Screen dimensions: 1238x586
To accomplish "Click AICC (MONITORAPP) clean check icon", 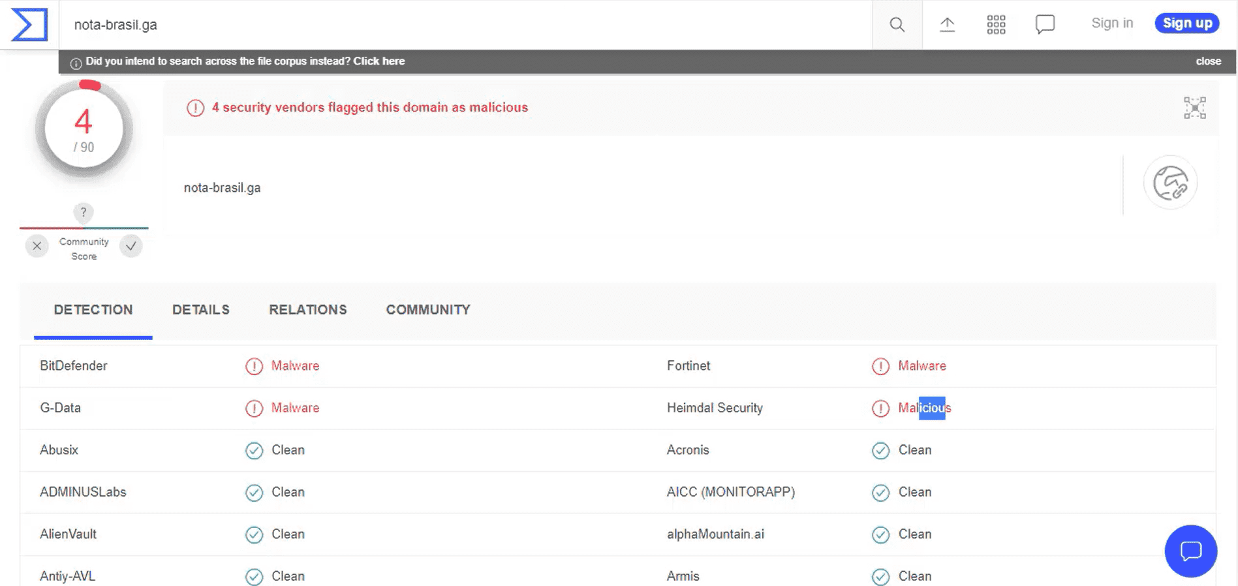I will pos(880,493).
